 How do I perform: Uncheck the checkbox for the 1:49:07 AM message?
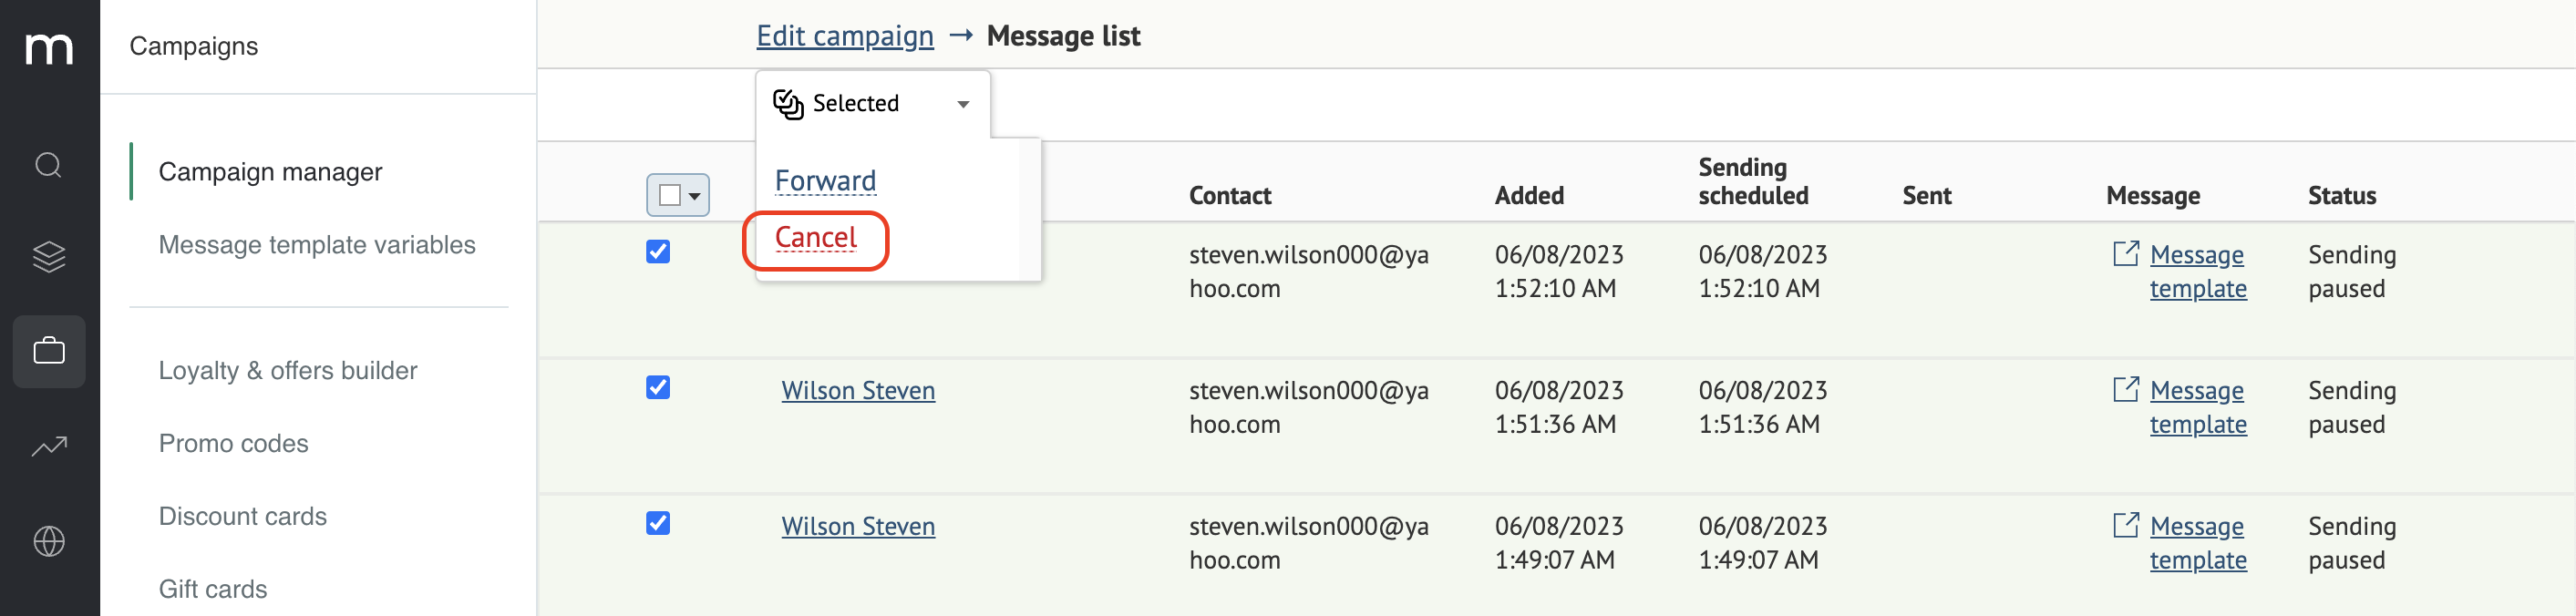658,523
